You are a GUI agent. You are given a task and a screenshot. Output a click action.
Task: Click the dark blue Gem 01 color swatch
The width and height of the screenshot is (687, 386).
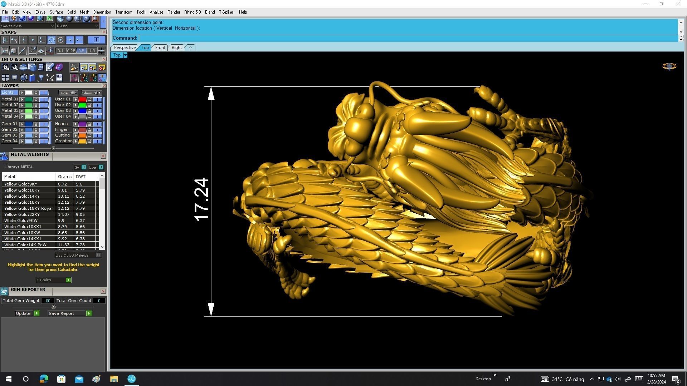(x=29, y=124)
